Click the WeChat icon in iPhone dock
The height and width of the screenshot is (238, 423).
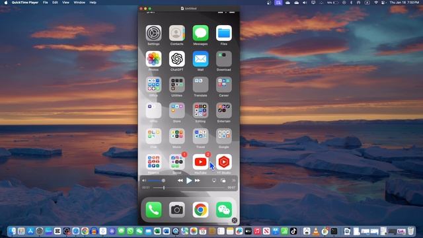pos(224,210)
